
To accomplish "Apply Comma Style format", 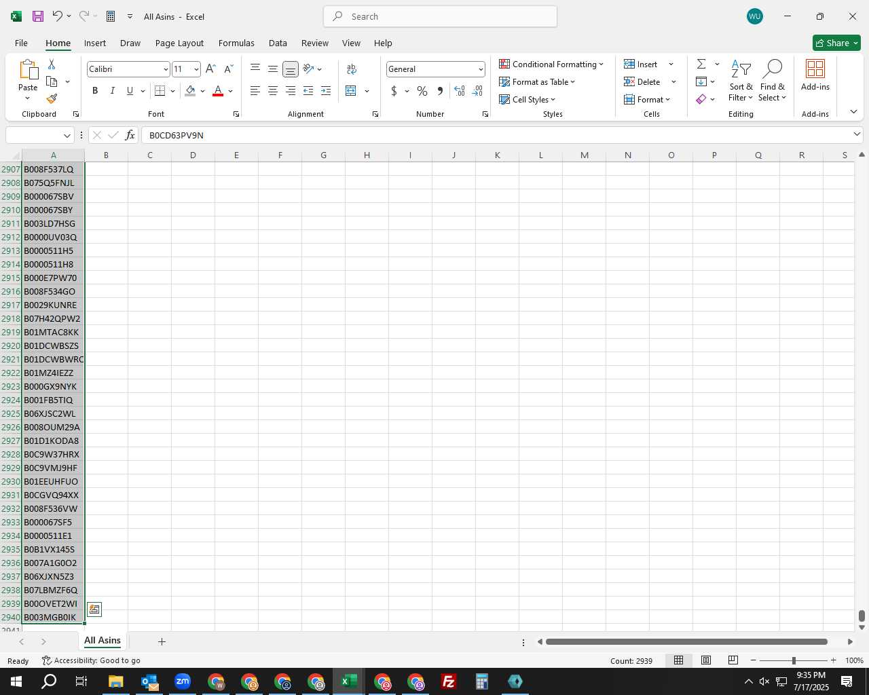I will pos(440,91).
